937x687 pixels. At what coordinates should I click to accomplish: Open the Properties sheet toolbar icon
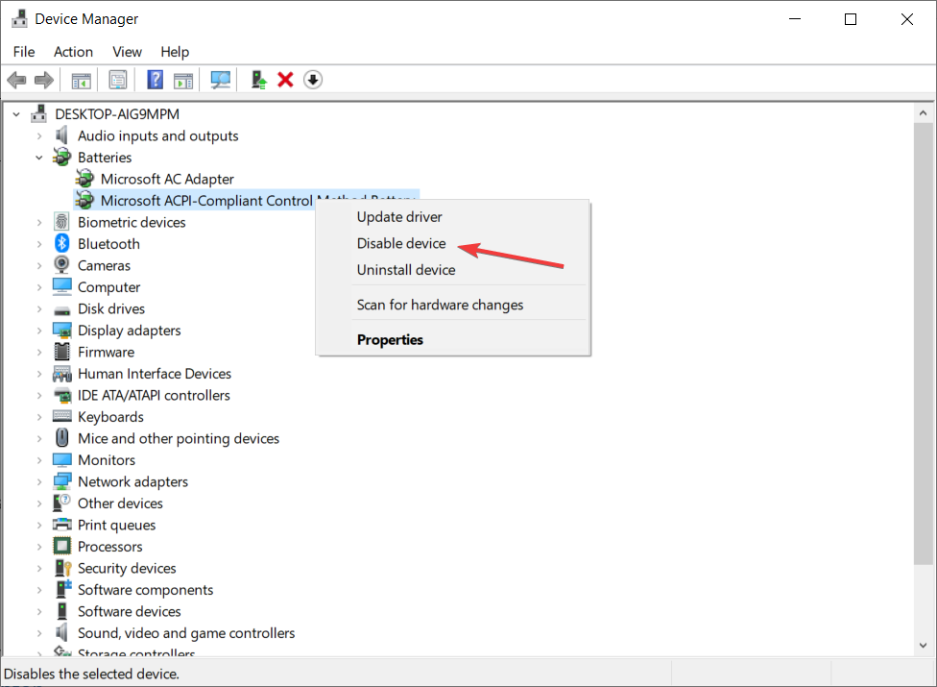118,80
